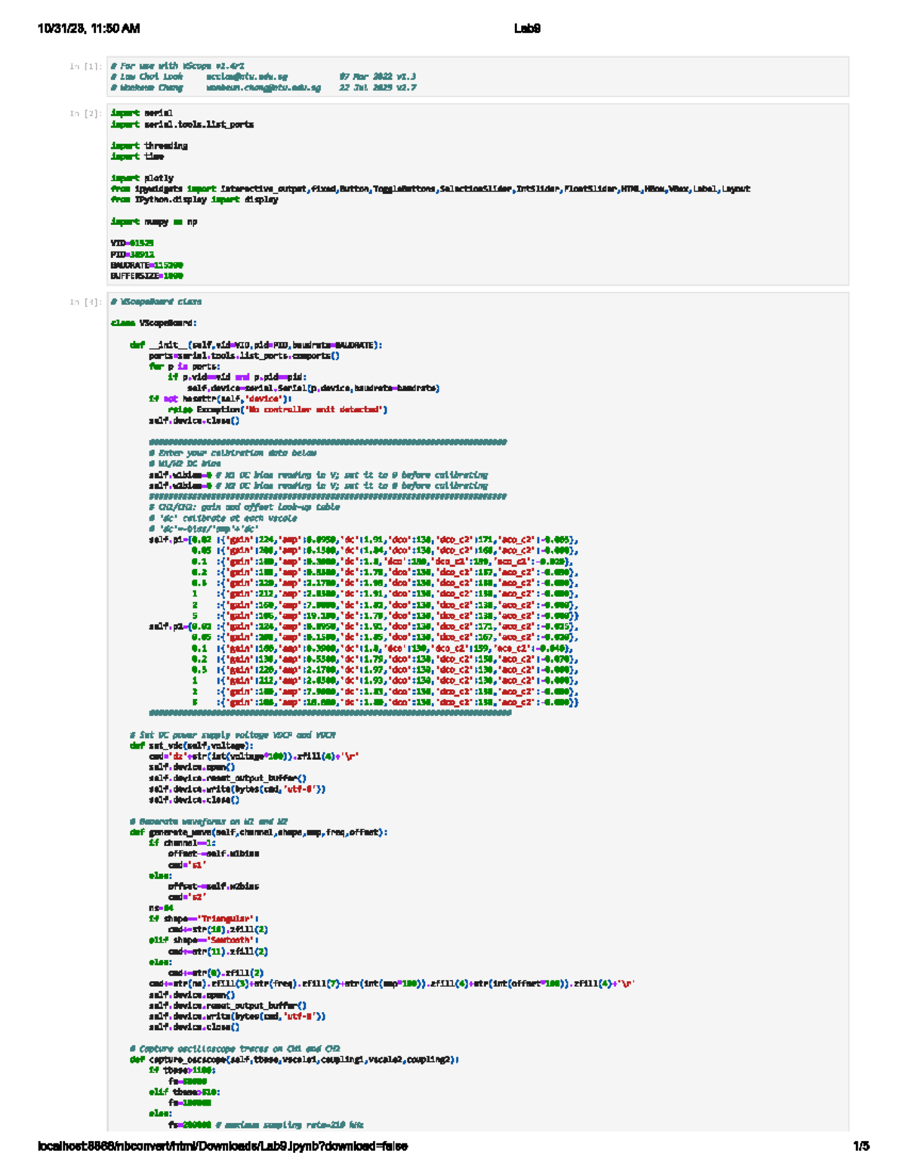
Task: Click the Lab9 title in page header
Action: coord(527,29)
